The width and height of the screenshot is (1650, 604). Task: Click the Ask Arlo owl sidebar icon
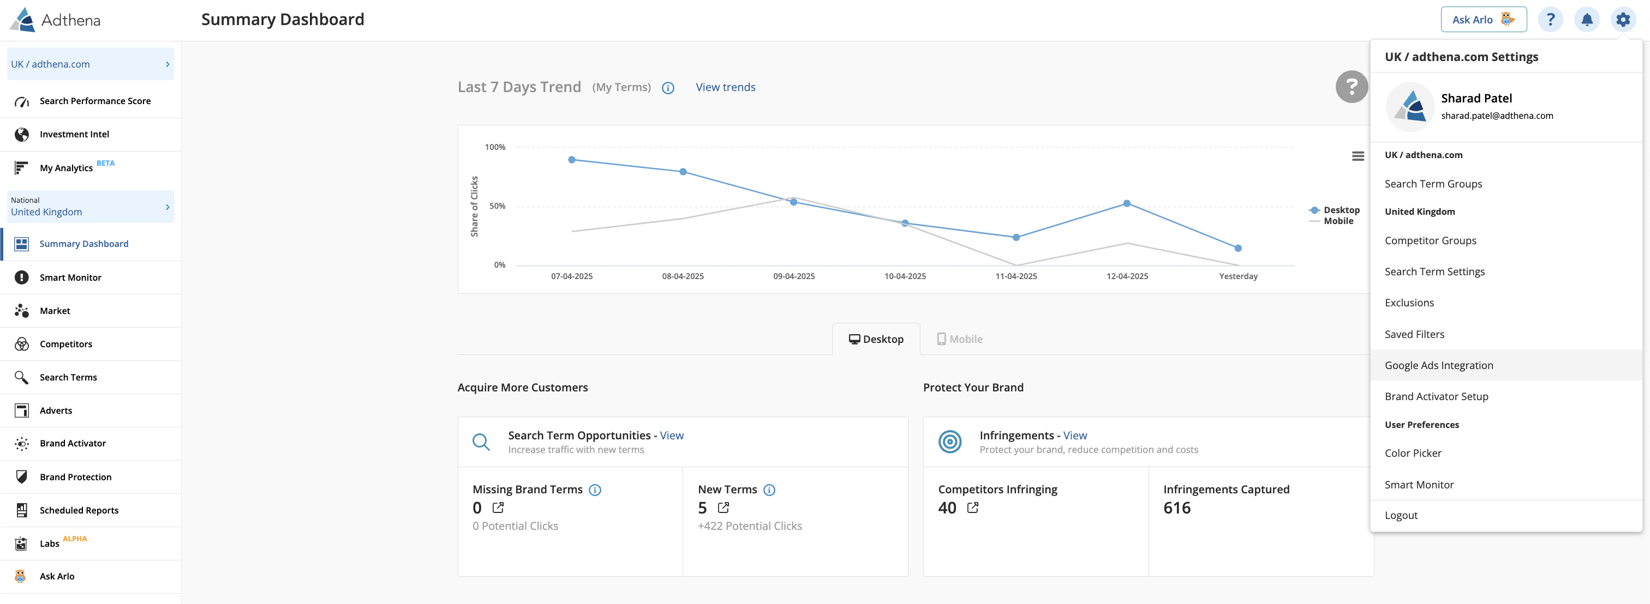point(21,576)
